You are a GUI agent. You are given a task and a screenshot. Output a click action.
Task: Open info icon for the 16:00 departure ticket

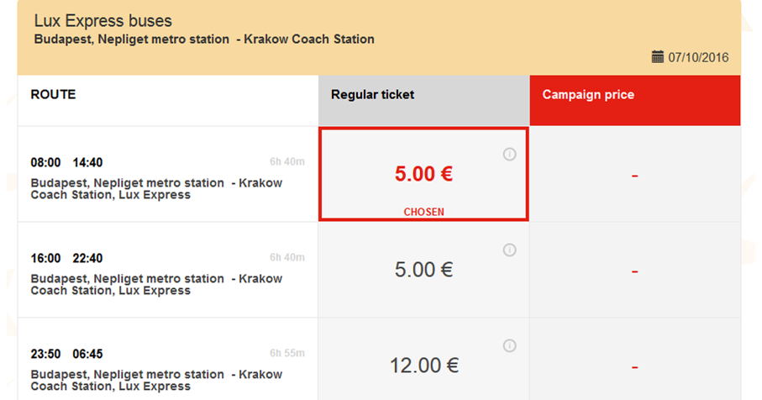click(x=509, y=250)
